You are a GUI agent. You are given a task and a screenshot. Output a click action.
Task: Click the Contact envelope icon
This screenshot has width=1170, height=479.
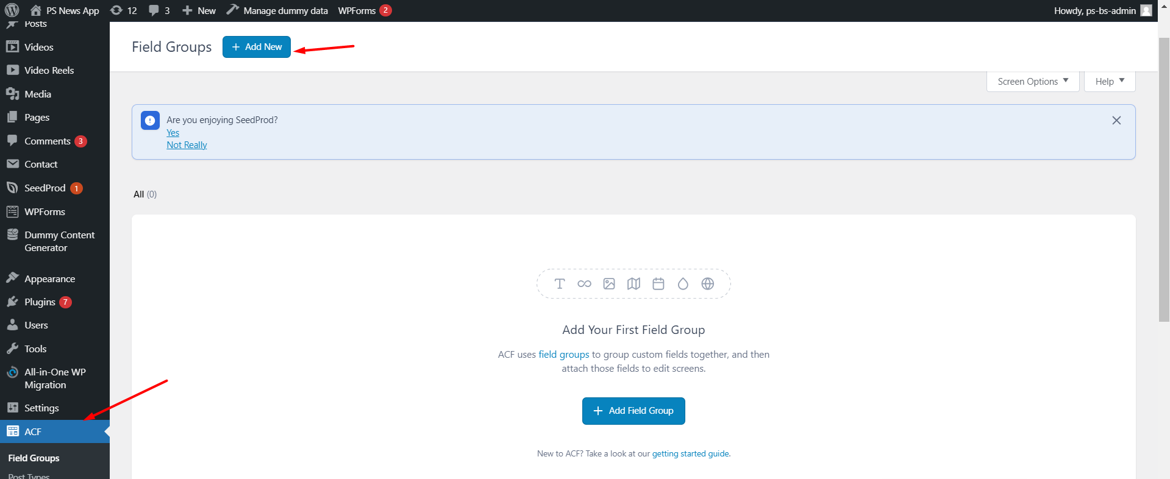13,164
